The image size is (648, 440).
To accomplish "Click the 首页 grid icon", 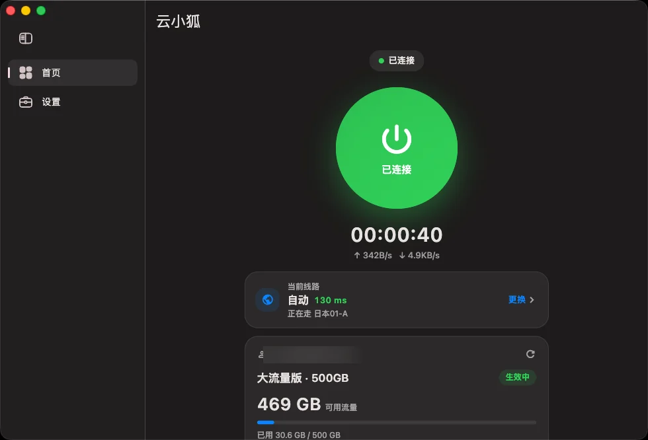I will pyautogui.click(x=26, y=73).
